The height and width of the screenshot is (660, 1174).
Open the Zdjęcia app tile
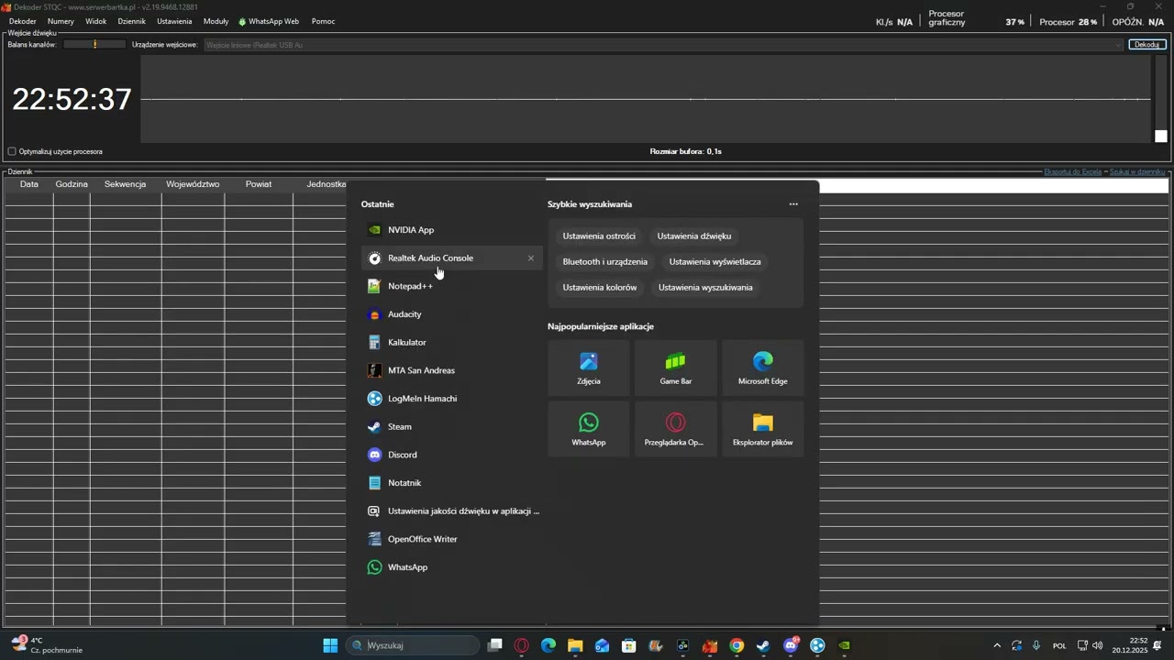(x=589, y=368)
